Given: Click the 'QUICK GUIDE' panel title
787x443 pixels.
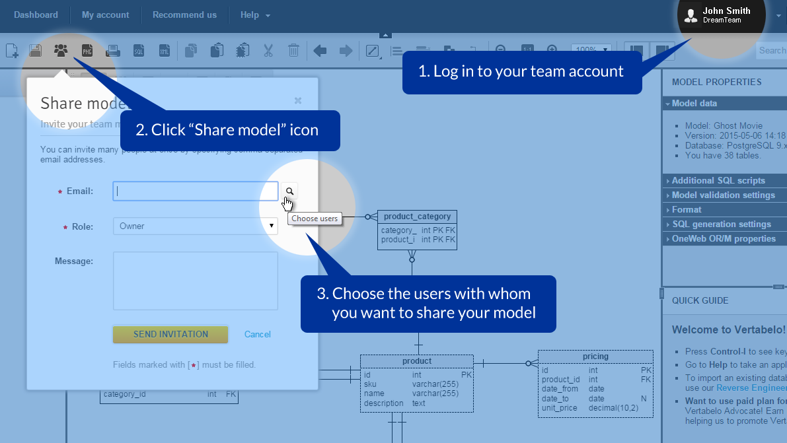Looking at the screenshot, I should pyautogui.click(x=700, y=300).
